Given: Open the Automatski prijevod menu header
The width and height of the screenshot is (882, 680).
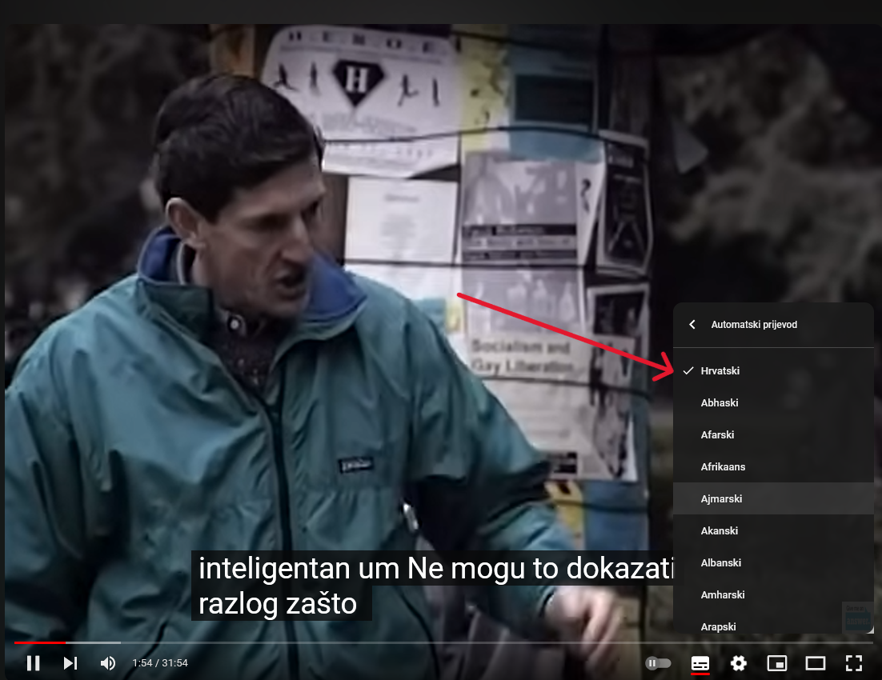Looking at the screenshot, I should [x=754, y=324].
